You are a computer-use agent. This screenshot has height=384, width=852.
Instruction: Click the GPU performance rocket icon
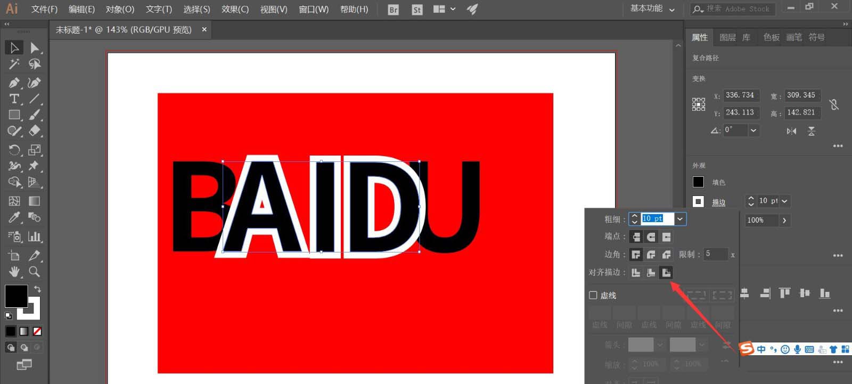click(x=472, y=9)
